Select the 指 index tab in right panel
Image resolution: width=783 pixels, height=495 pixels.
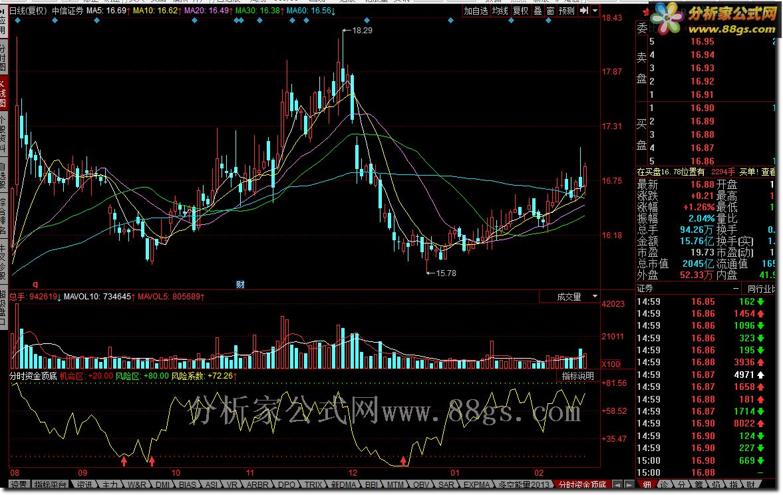(733, 485)
